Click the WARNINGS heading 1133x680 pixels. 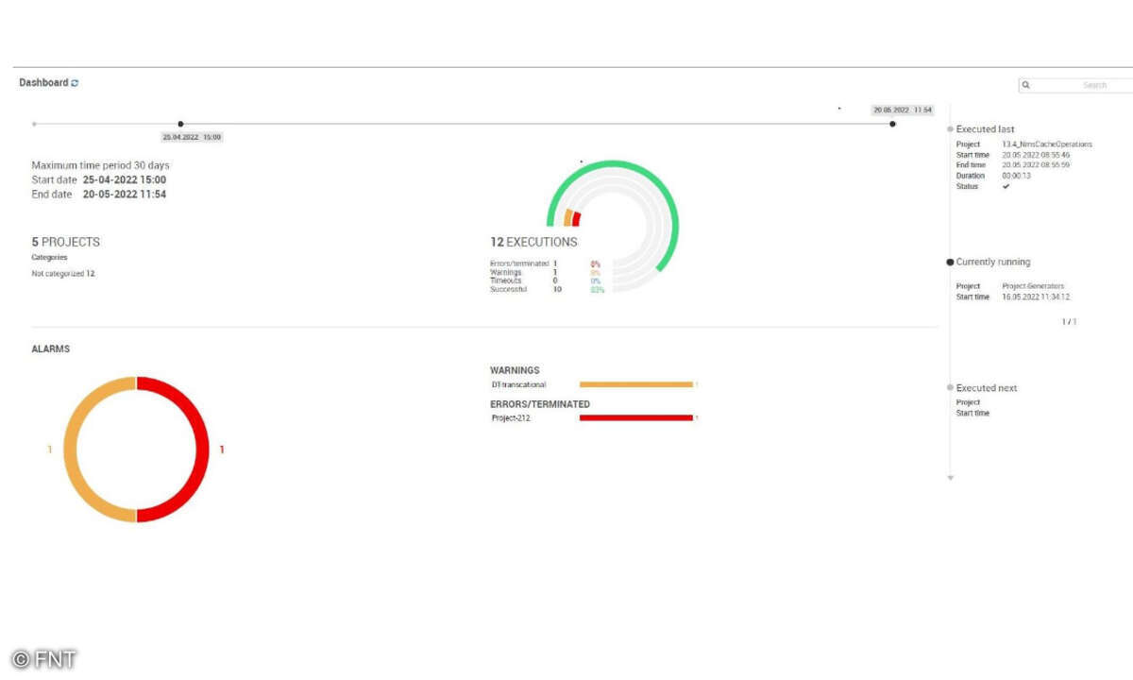click(515, 370)
